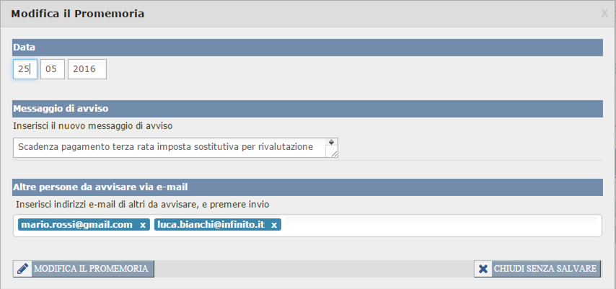Click the month field showing 05
The width and height of the screenshot is (616, 289).
click(x=53, y=69)
